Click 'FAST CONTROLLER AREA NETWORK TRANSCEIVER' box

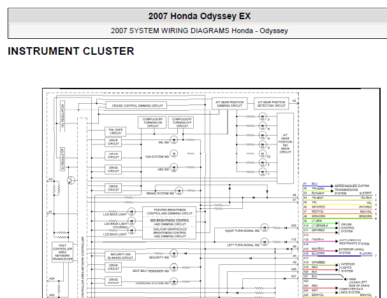(62, 252)
